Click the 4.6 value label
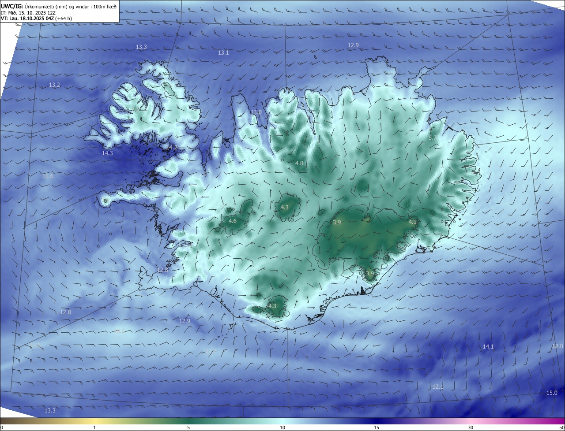The width and height of the screenshot is (565, 431). click(x=233, y=221)
